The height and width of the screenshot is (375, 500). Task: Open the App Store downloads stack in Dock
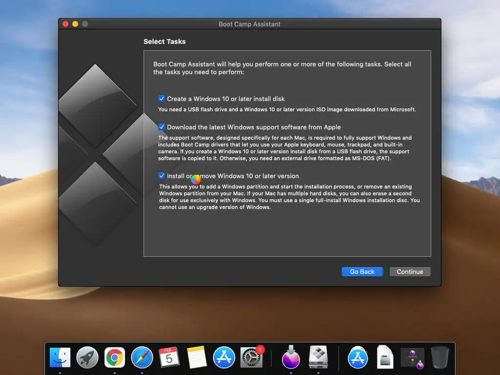click(x=358, y=357)
